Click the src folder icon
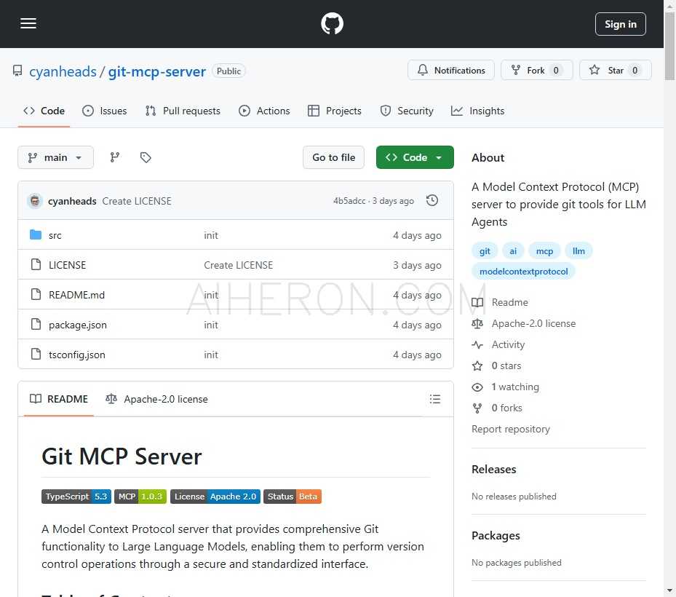This screenshot has width=676, height=597. [x=36, y=234]
